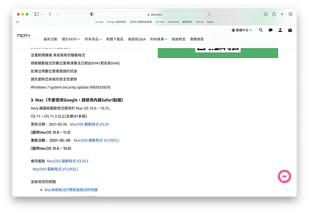Screen dimensions: 309x213
Task: Click the AERY logo
Action: 24,36
